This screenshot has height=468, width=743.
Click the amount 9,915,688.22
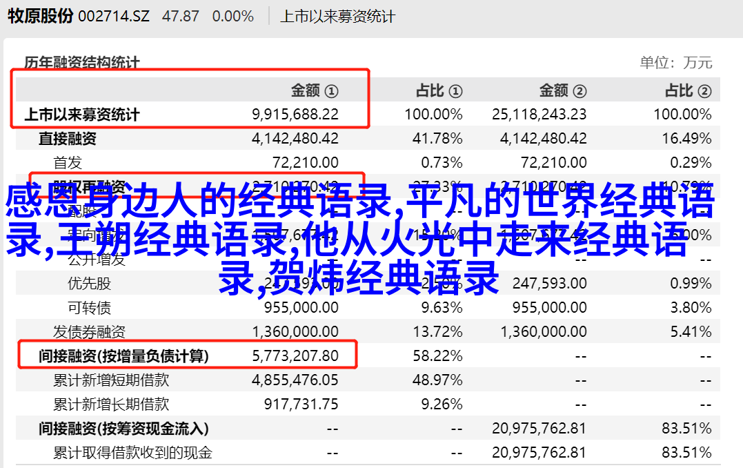tap(295, 115)
